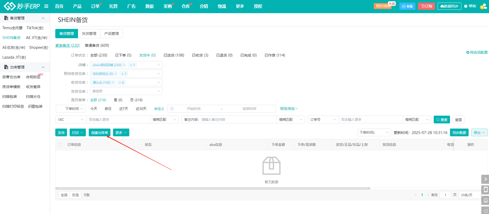Open the SKC field type dropdown
This screenshot has width=489, height=214.
(x=71, y=120)
